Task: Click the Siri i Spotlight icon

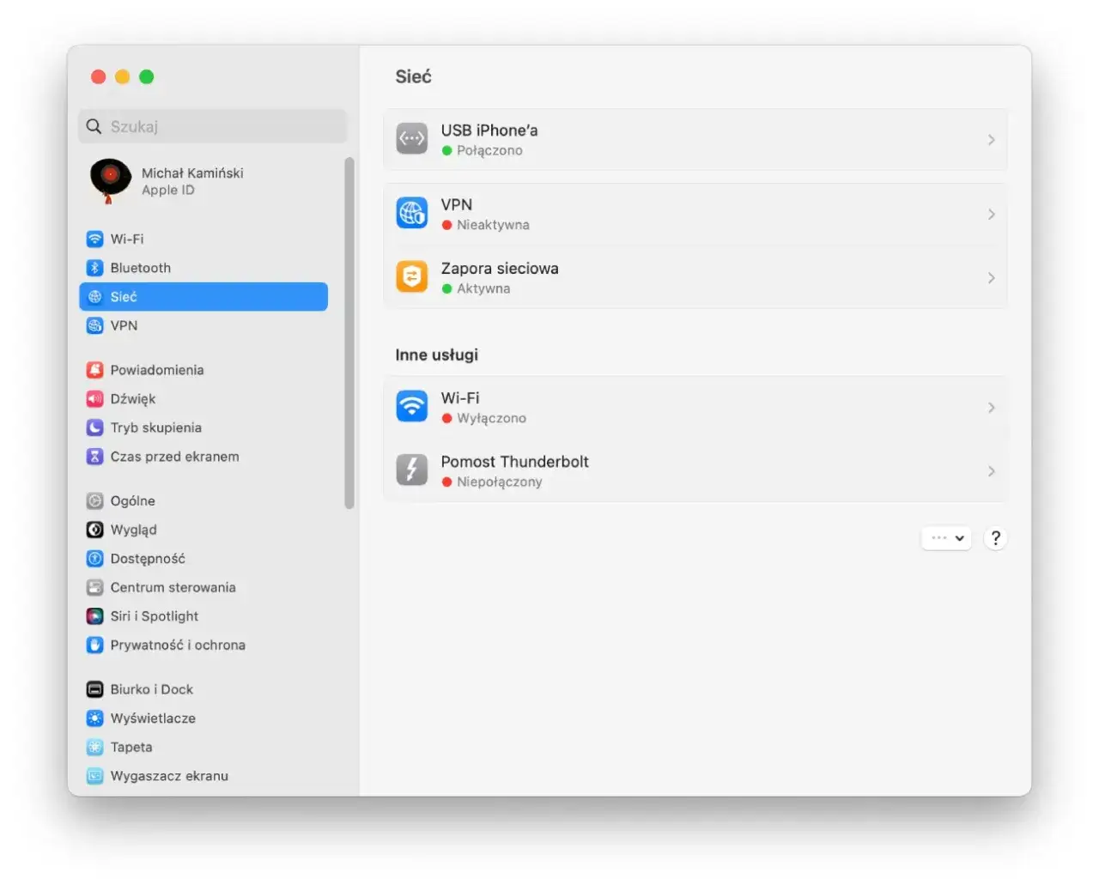Action: click(94, 615)
